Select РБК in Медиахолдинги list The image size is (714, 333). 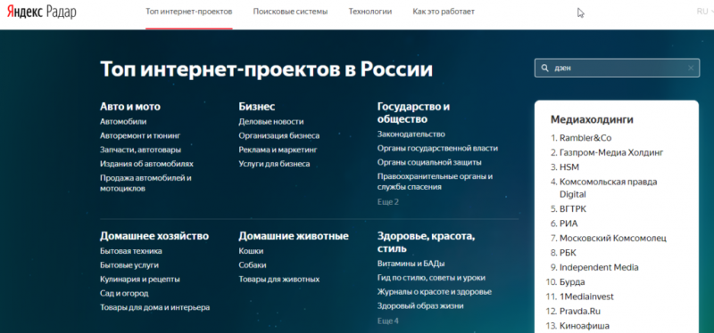point(568,253)
